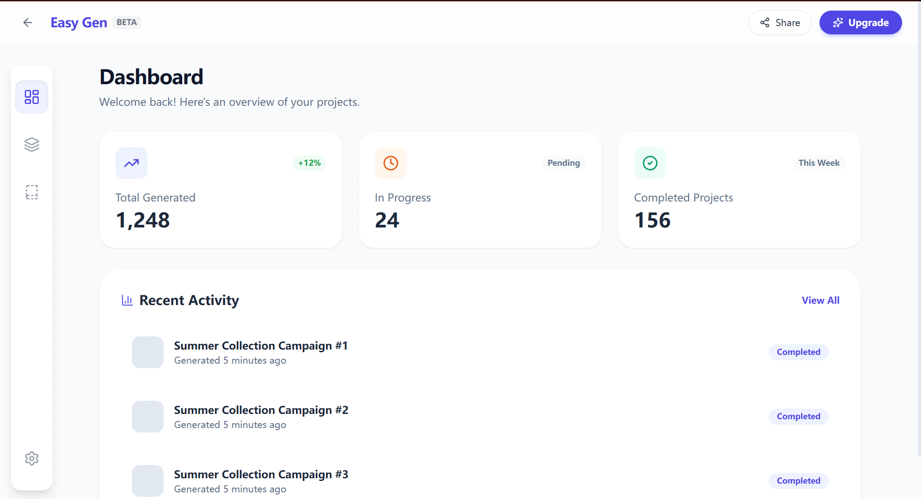Click the BETA badge
The width and height of the screenshot is (921, 499).
(127, 22)
